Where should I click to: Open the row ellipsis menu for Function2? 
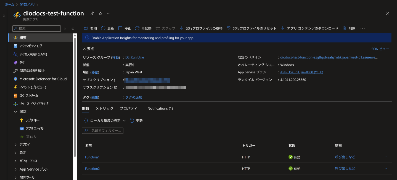385,169
